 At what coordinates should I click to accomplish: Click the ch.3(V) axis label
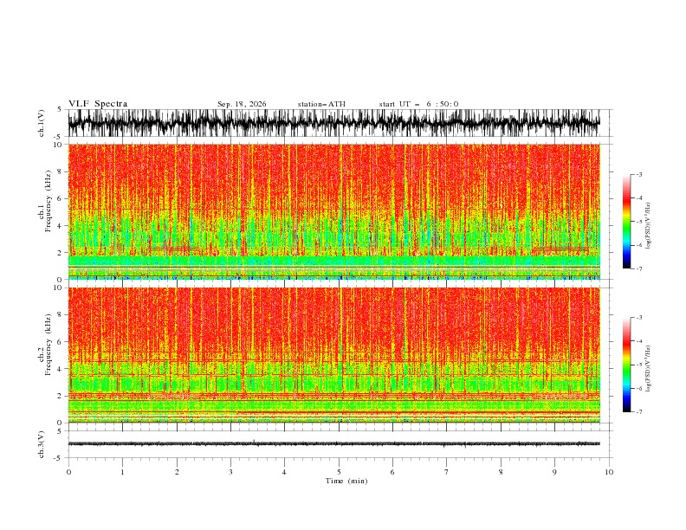tap(41, 444)
